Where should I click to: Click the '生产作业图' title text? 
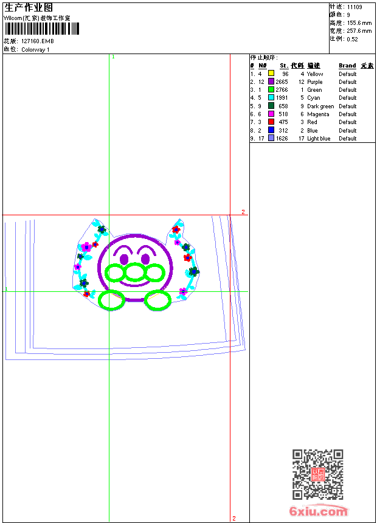[x=29, y=7]
